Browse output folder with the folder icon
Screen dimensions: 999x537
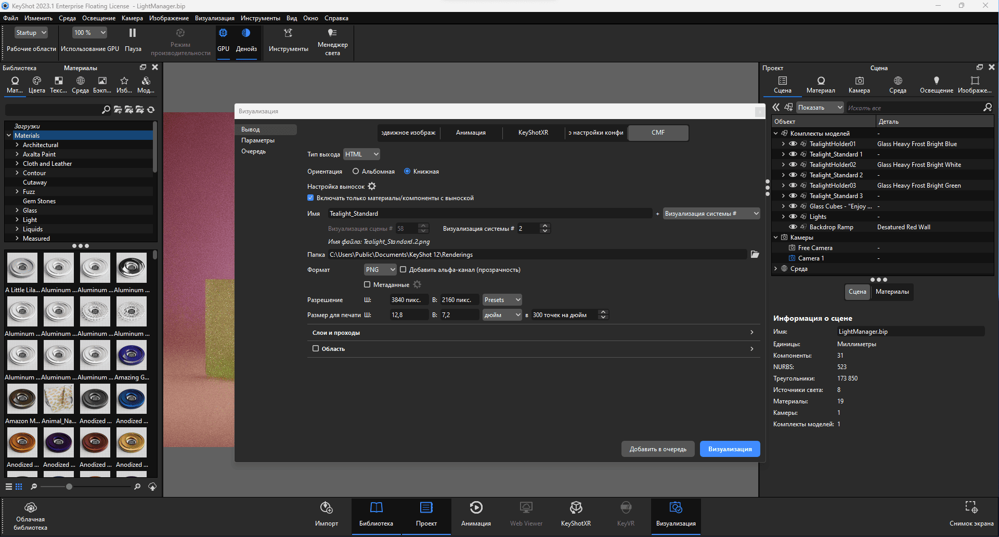(755, 254)
